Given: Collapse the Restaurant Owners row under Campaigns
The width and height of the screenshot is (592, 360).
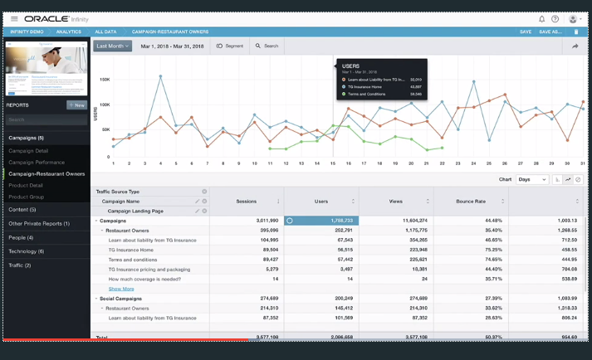Looking at the screenshot, I should point(102,230).
